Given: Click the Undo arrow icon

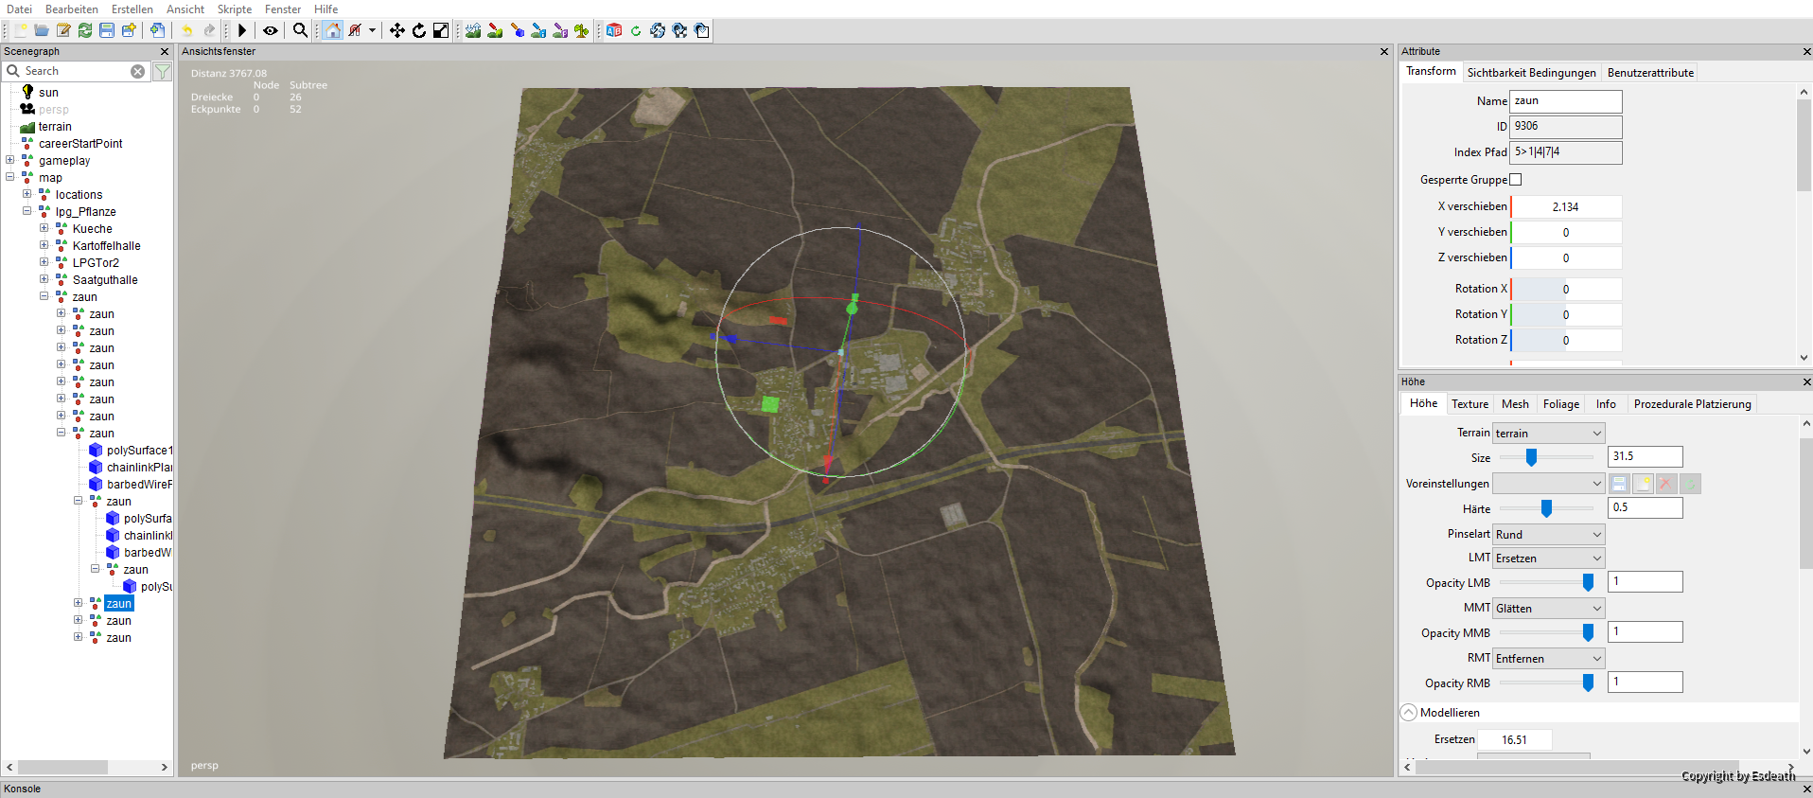Looking at the screenshot, I should point(187,30).
